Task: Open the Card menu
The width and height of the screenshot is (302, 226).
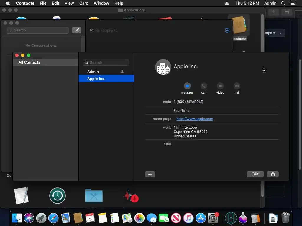Action: [x=84, y=3]
